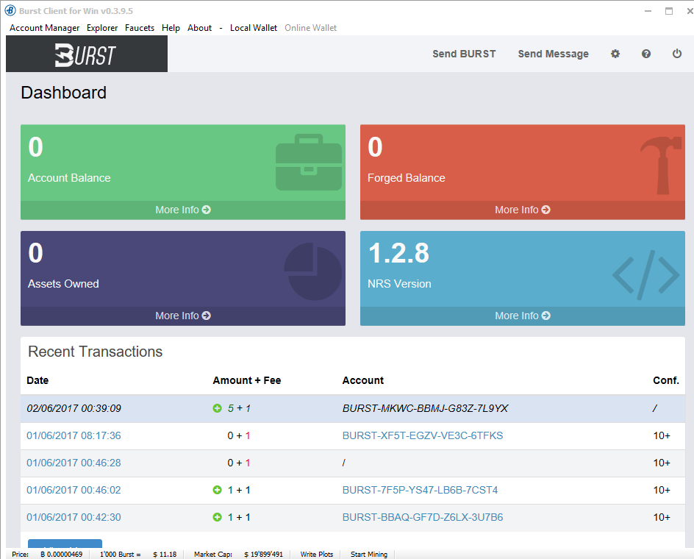This screenshot has height=559, width=694.
Task: Click the Account column header
Action: 363,380
